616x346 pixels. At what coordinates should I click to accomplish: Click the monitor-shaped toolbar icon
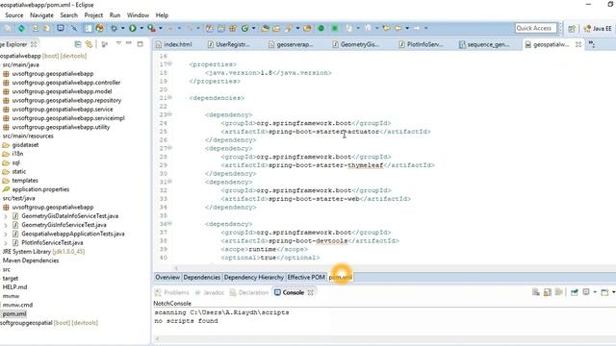tap(61, 28)
